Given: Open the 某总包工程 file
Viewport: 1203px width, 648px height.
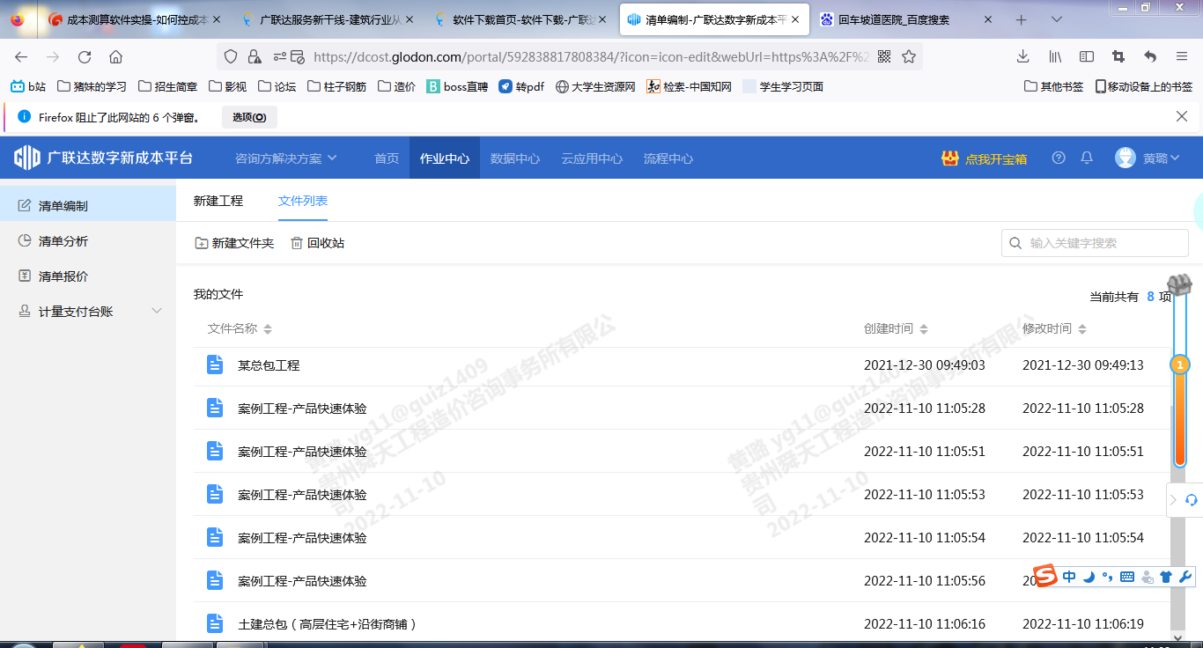Looking at the screenshot, I should coord(269,364).
